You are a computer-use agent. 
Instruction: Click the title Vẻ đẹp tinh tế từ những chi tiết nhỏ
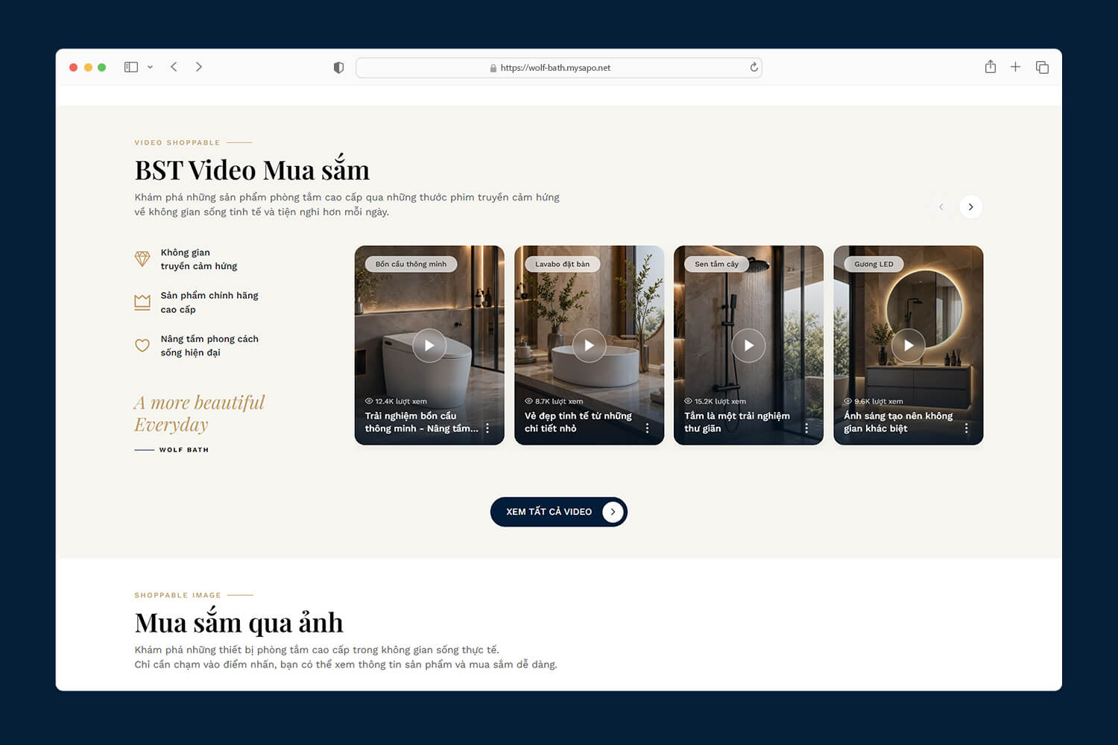578,422
